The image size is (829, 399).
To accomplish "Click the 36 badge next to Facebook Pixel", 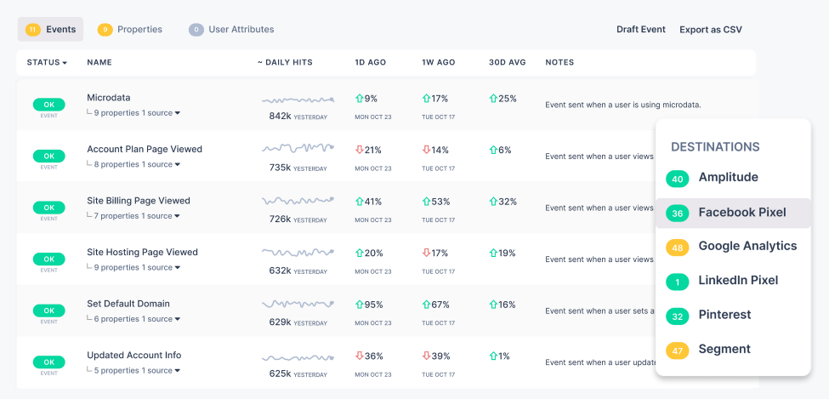I will click(x=678, y=213).
